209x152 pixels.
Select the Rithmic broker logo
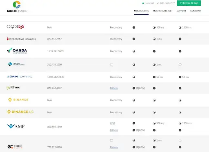coord(13,88)
